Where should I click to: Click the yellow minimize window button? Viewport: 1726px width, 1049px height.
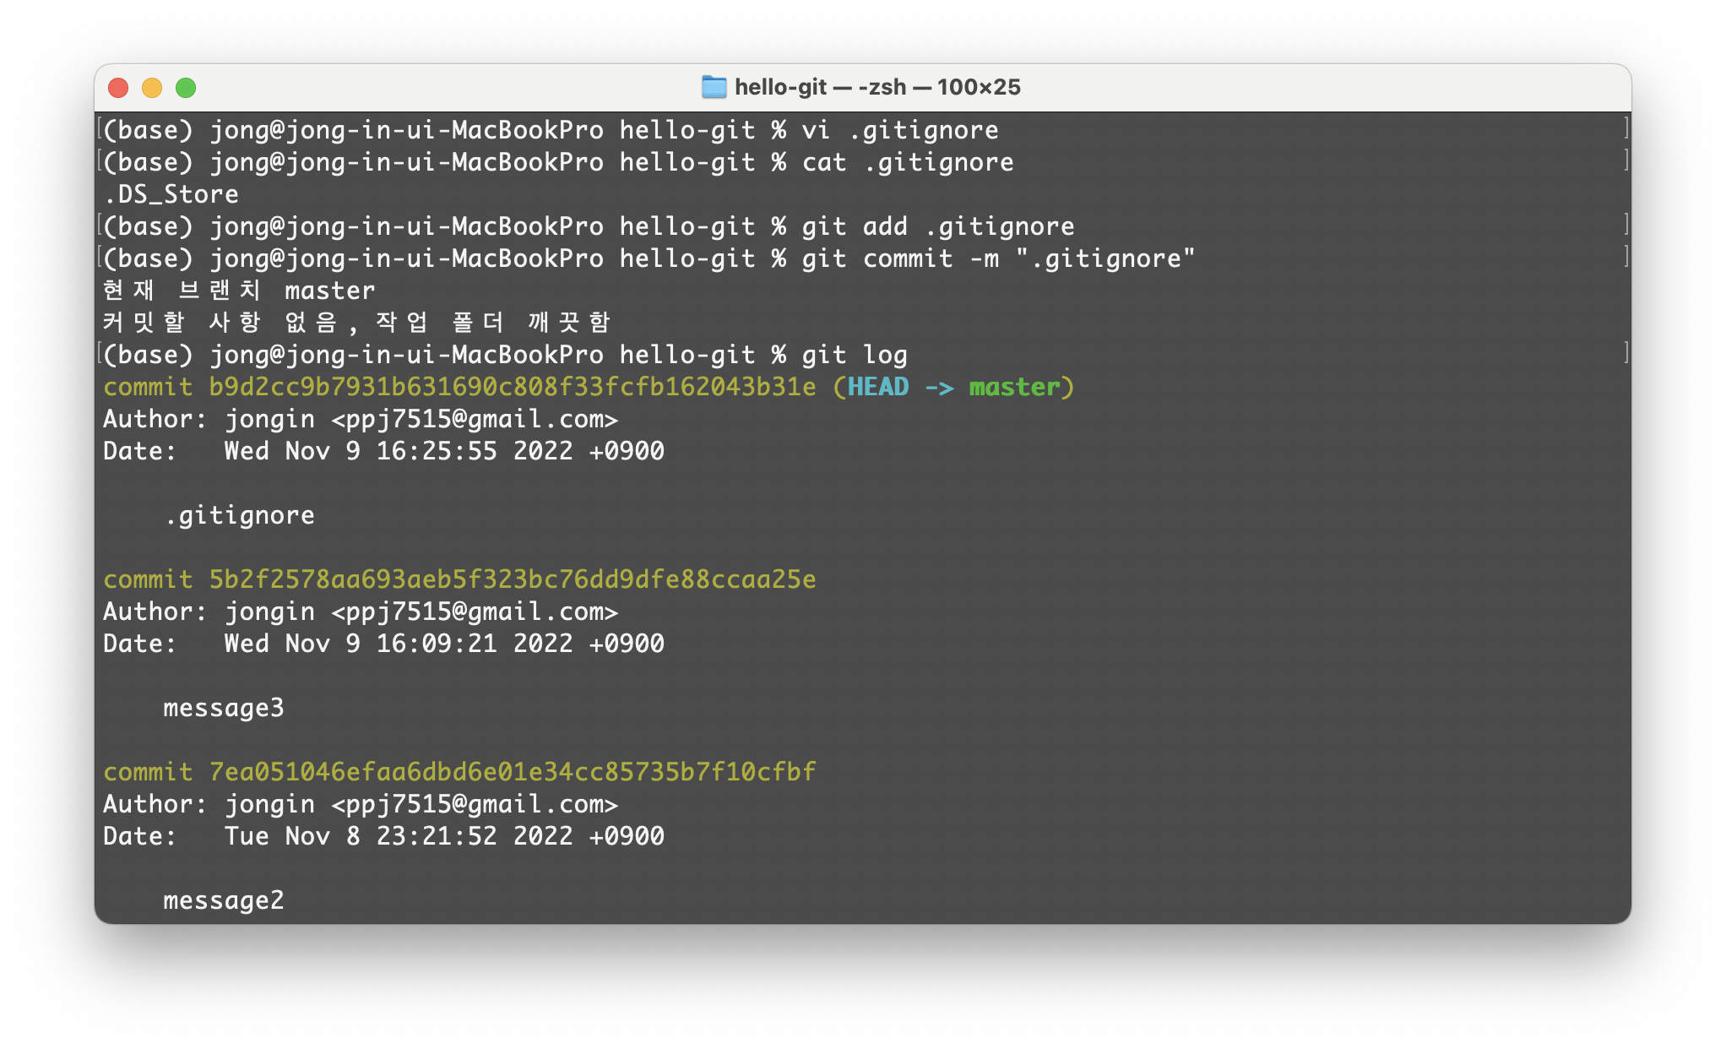[x=152, y=88]
